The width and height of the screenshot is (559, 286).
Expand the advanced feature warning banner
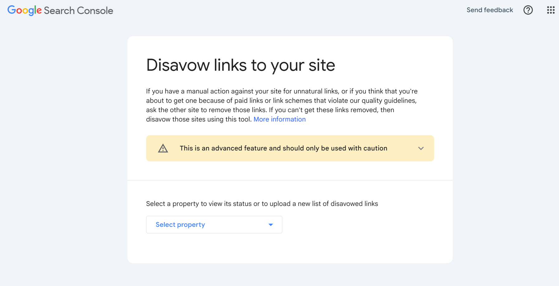coord(421,148)
